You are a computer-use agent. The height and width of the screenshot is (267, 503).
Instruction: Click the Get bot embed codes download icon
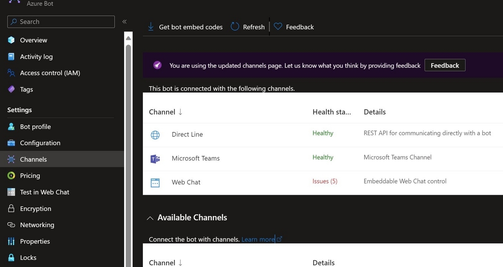pos(151,27)
